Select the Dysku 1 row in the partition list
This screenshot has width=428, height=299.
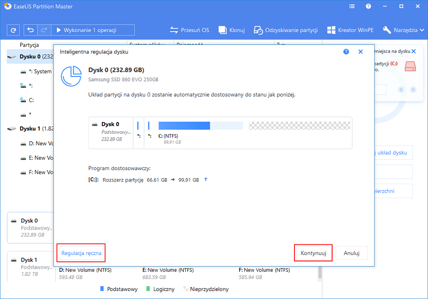30,129
